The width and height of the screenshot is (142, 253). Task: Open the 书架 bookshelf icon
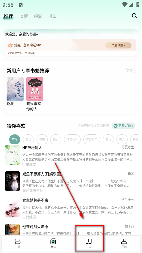[x=18, y=242]
